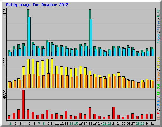Click green weekend day label 29

point(142,124)
